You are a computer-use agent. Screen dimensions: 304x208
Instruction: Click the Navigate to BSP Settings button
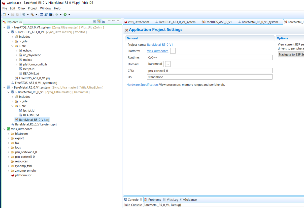point(291,54)
